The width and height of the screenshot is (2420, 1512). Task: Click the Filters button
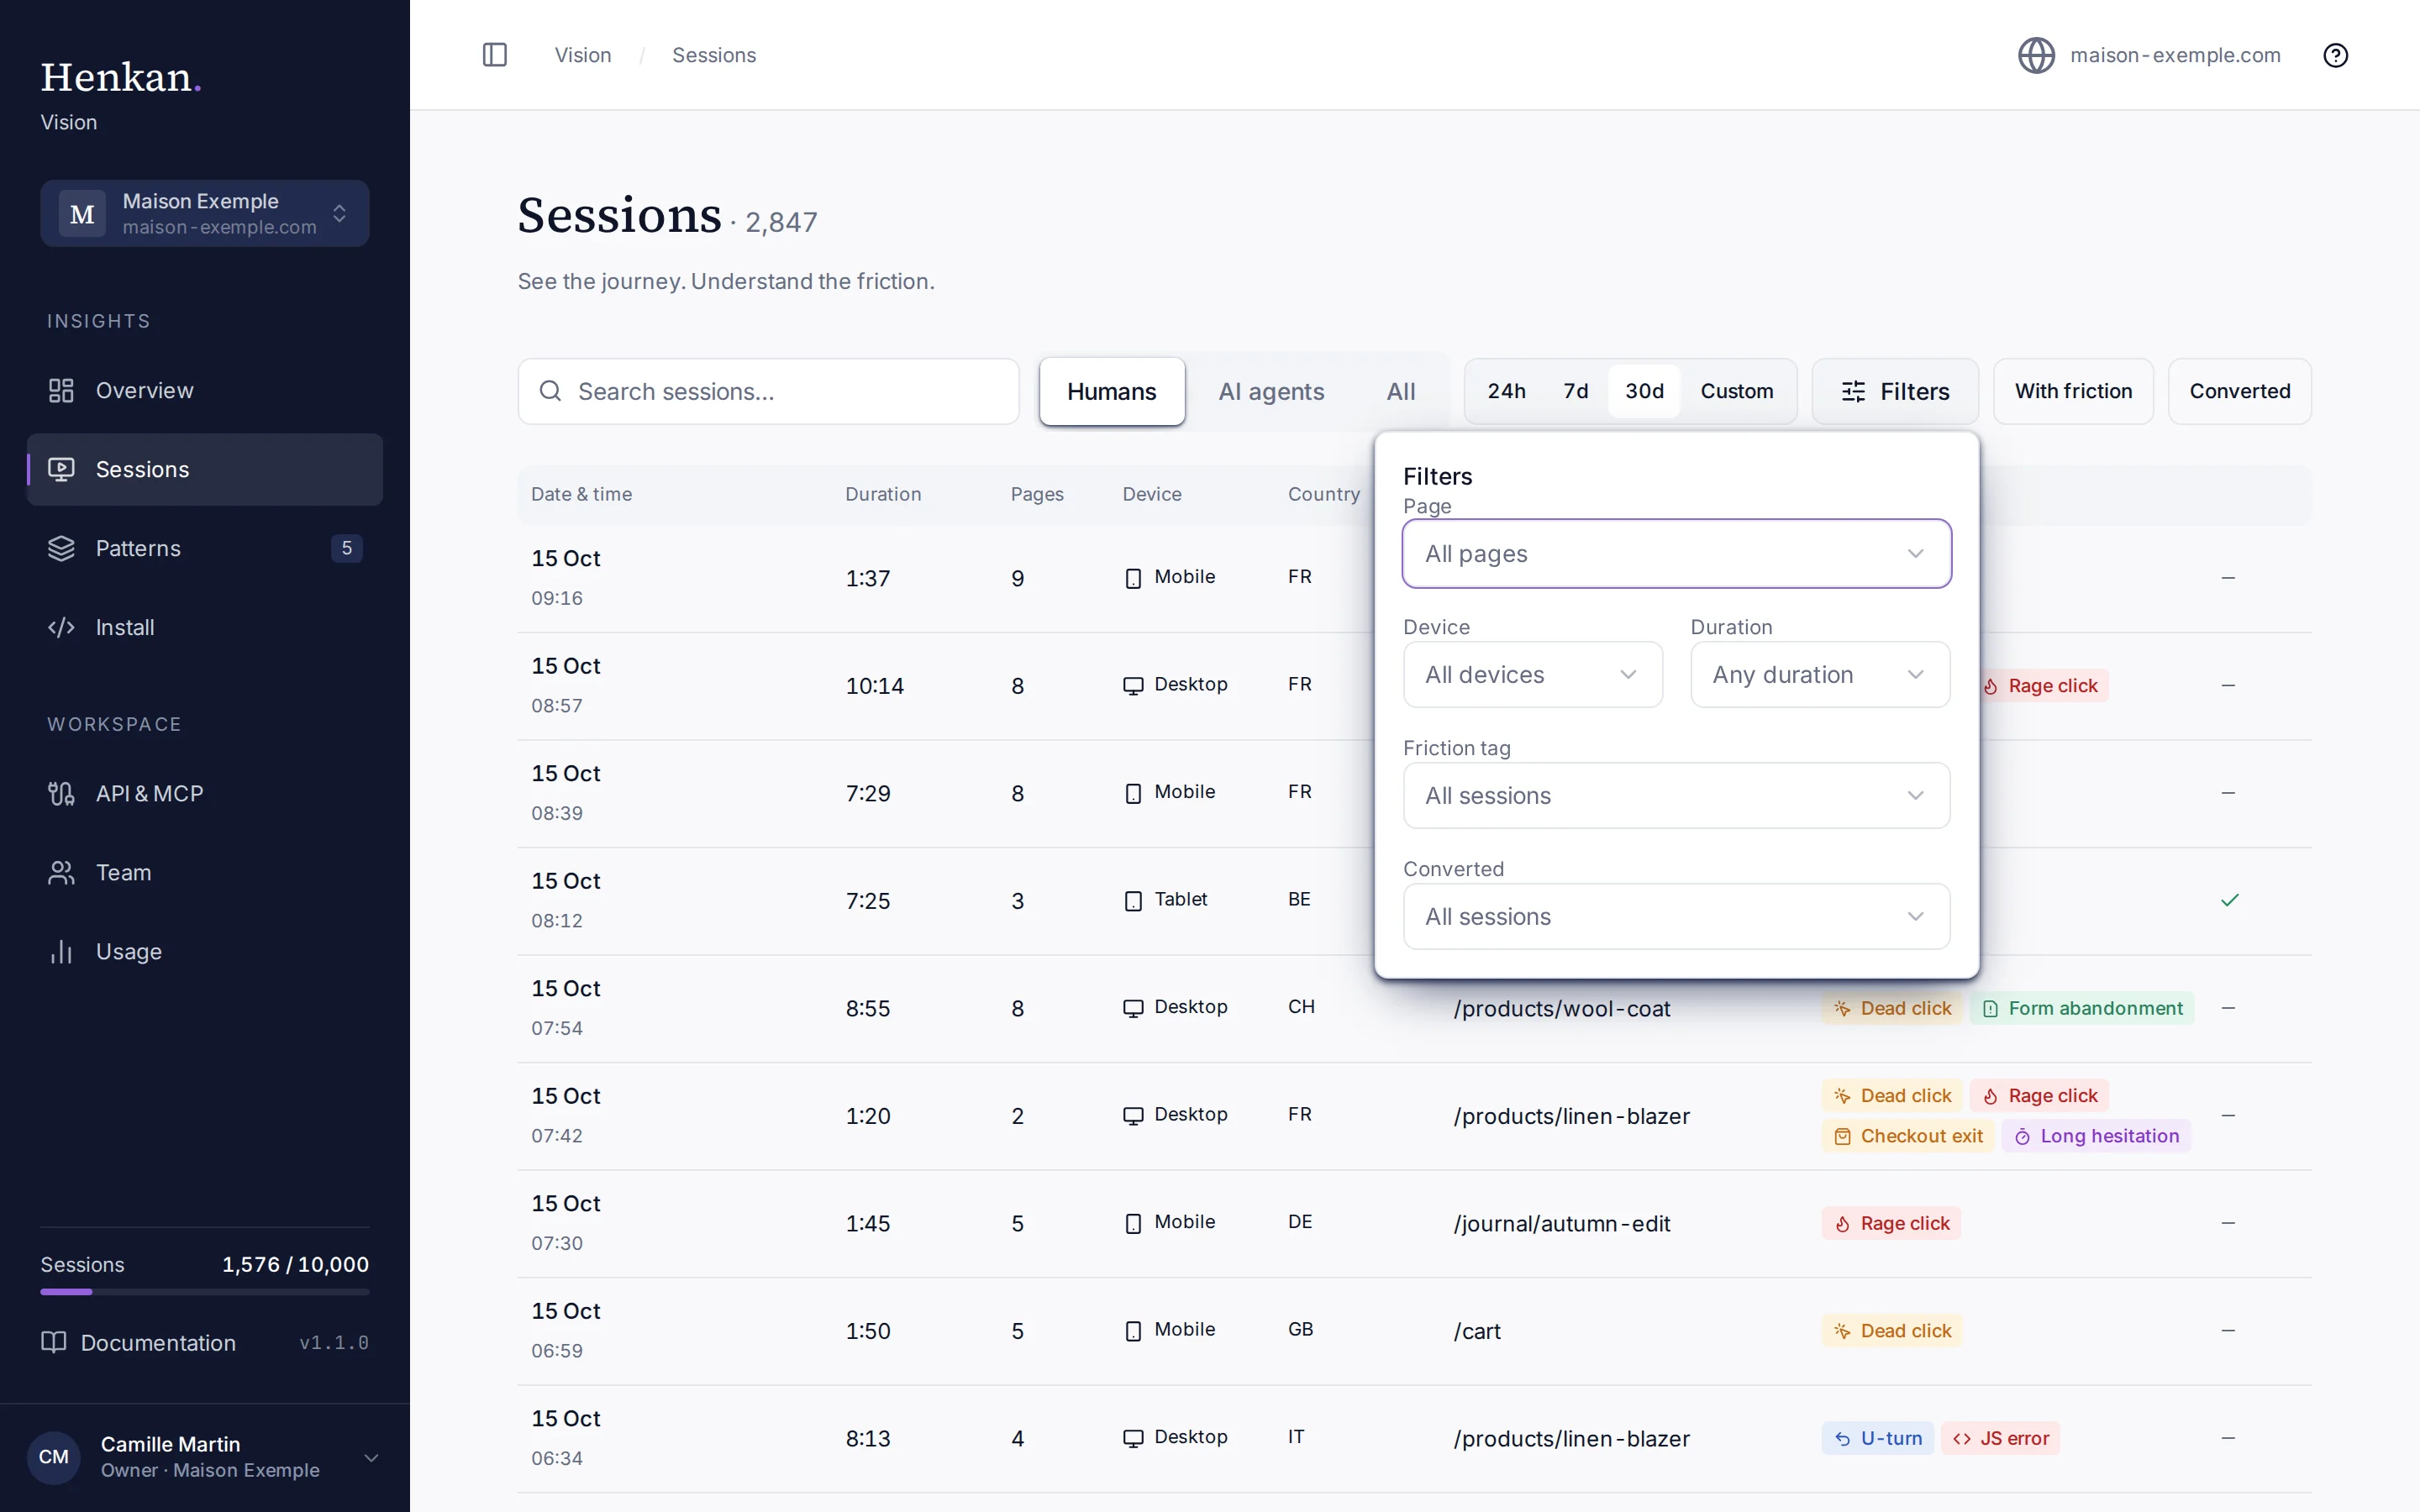click(1895, 391)
